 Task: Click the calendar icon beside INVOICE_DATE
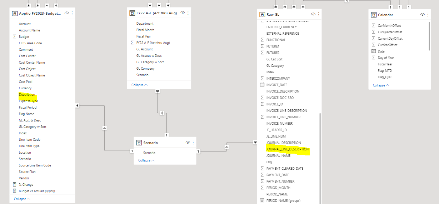point(262,85)
